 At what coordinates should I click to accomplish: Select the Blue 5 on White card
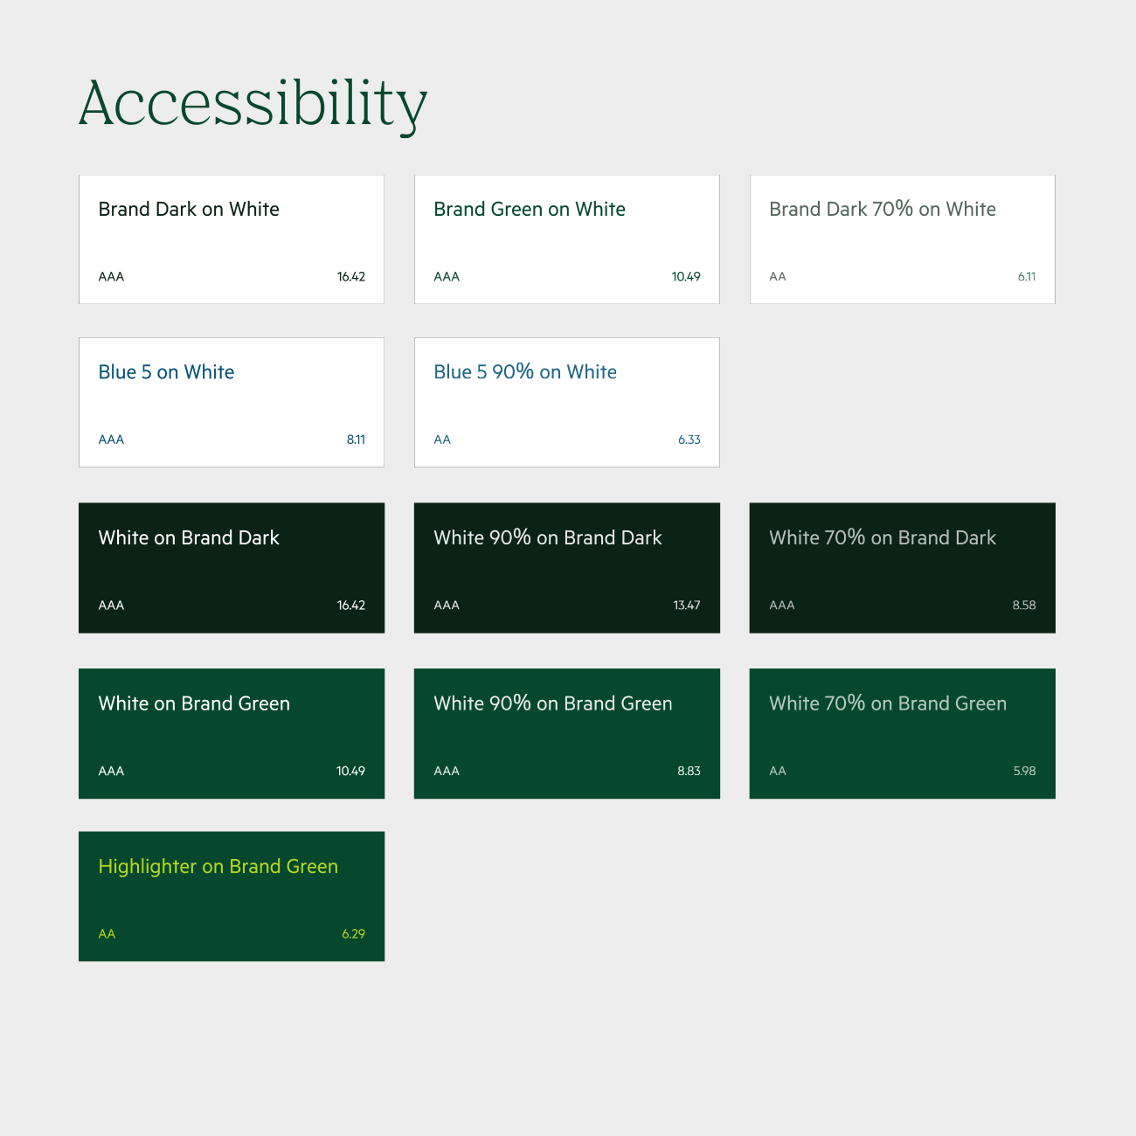pos(231,402)
